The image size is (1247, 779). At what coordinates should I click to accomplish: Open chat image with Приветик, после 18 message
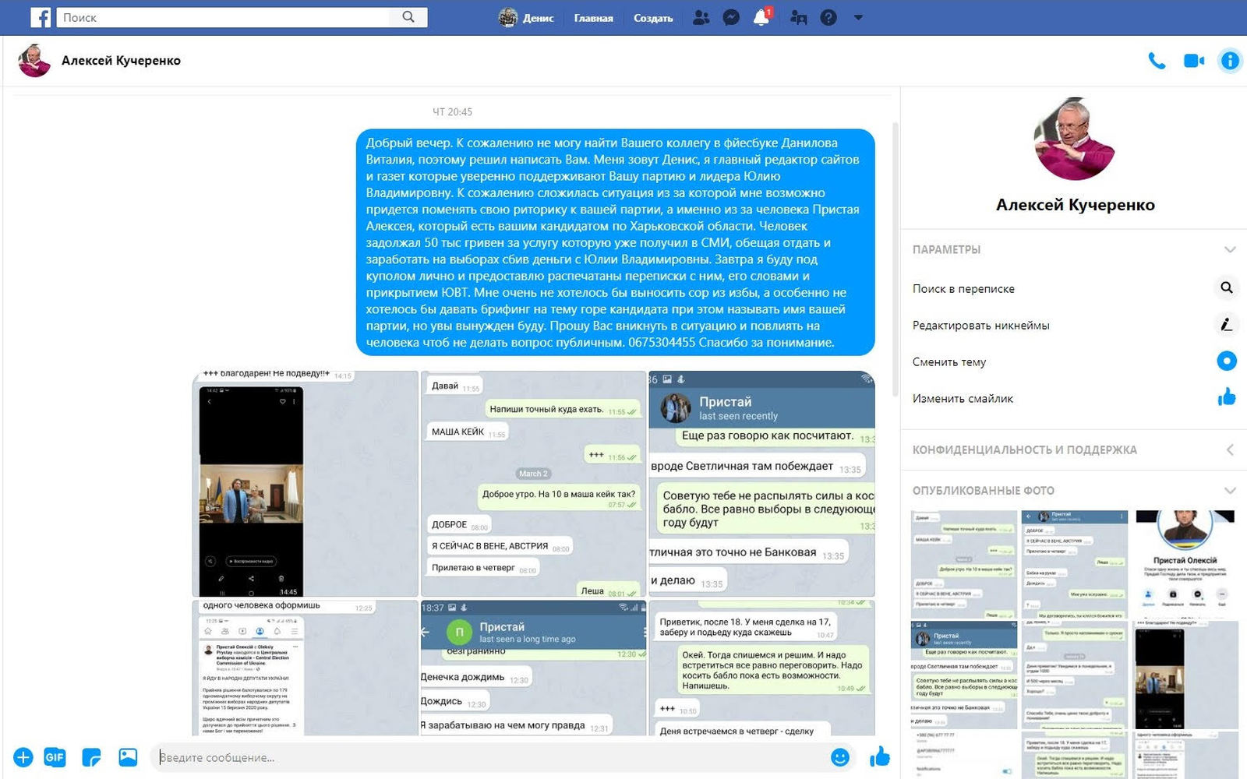761,668
